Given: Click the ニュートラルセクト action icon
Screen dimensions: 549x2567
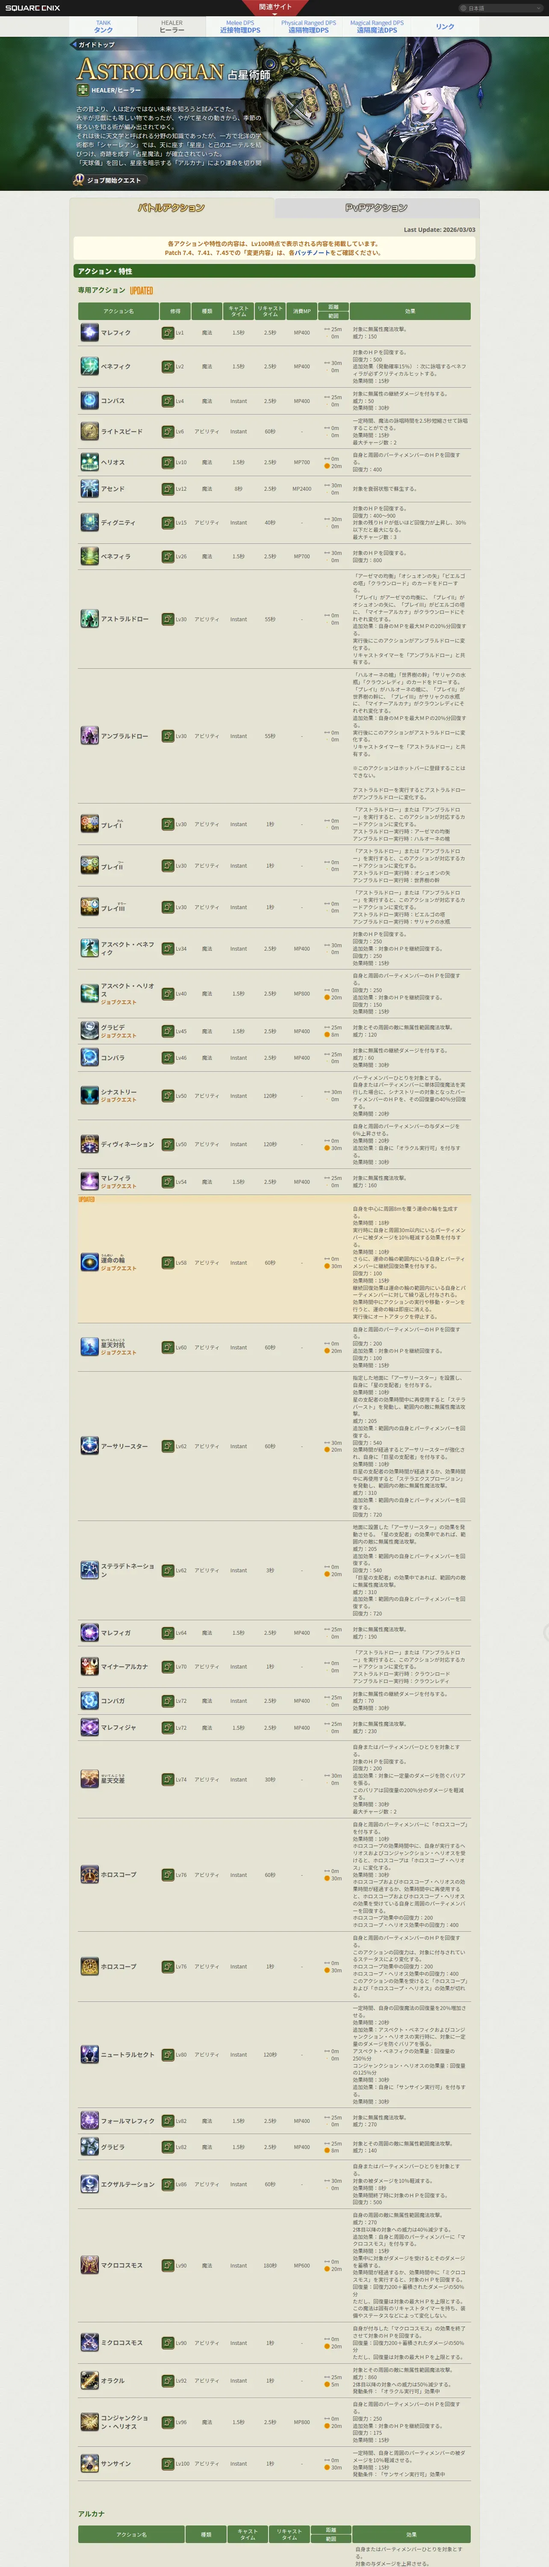Looking at the screenshot, I should pyautogui.click(x=90, y=2054).
